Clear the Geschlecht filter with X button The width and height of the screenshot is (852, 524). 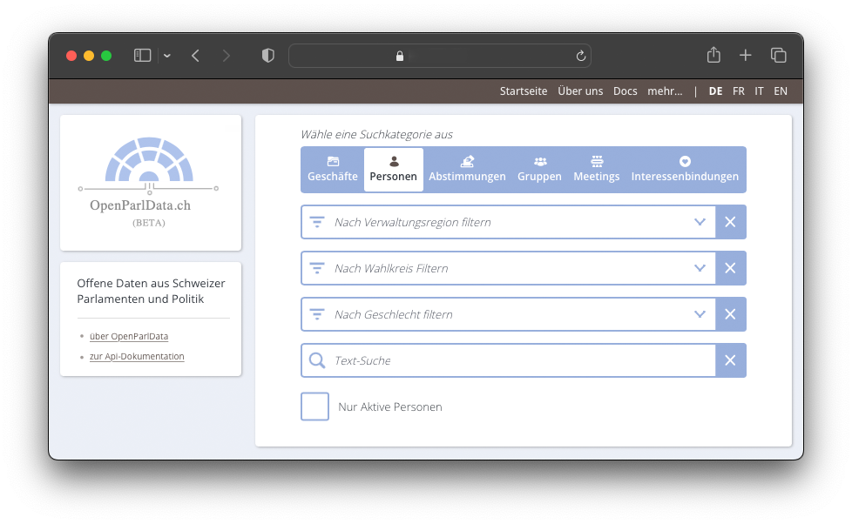730,314
